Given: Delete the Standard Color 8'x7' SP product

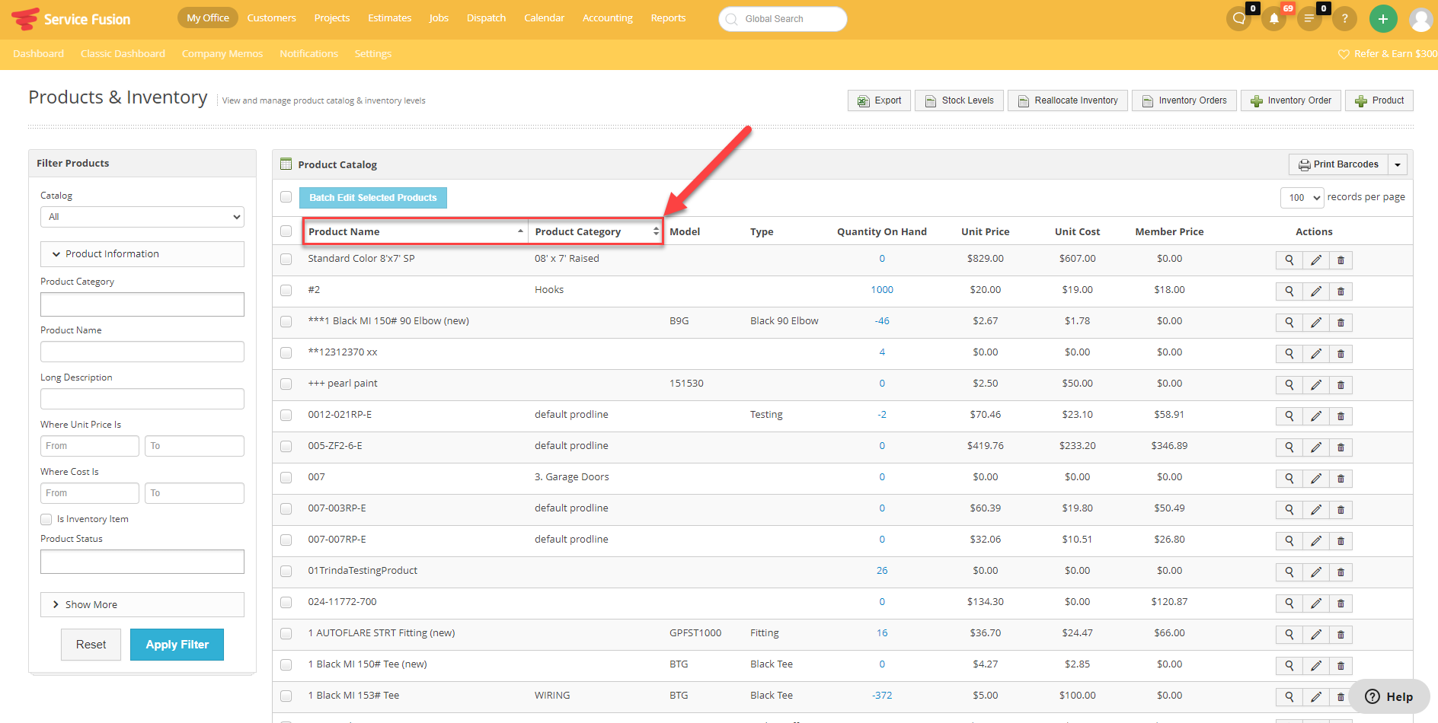Looking at the screenshot, I should tap(1341, 260).
